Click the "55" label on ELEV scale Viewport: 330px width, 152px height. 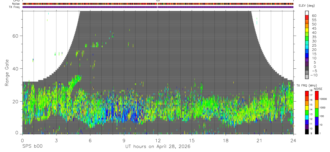tap(314, 20)
